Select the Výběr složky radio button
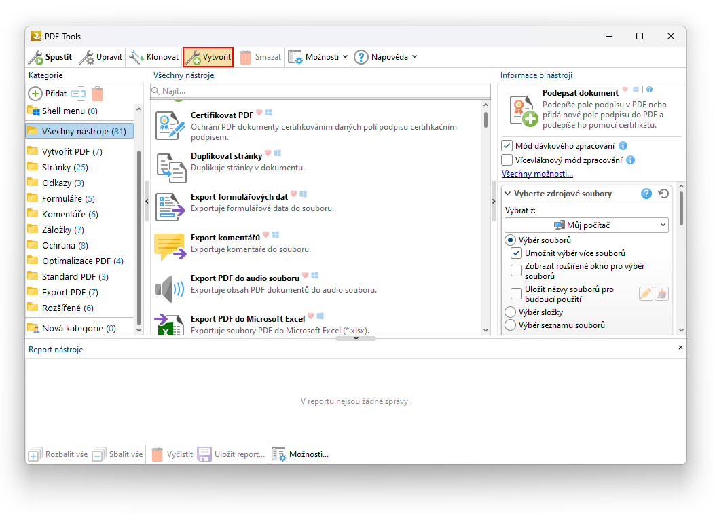 pyautogui.click(x=510, y=312)
